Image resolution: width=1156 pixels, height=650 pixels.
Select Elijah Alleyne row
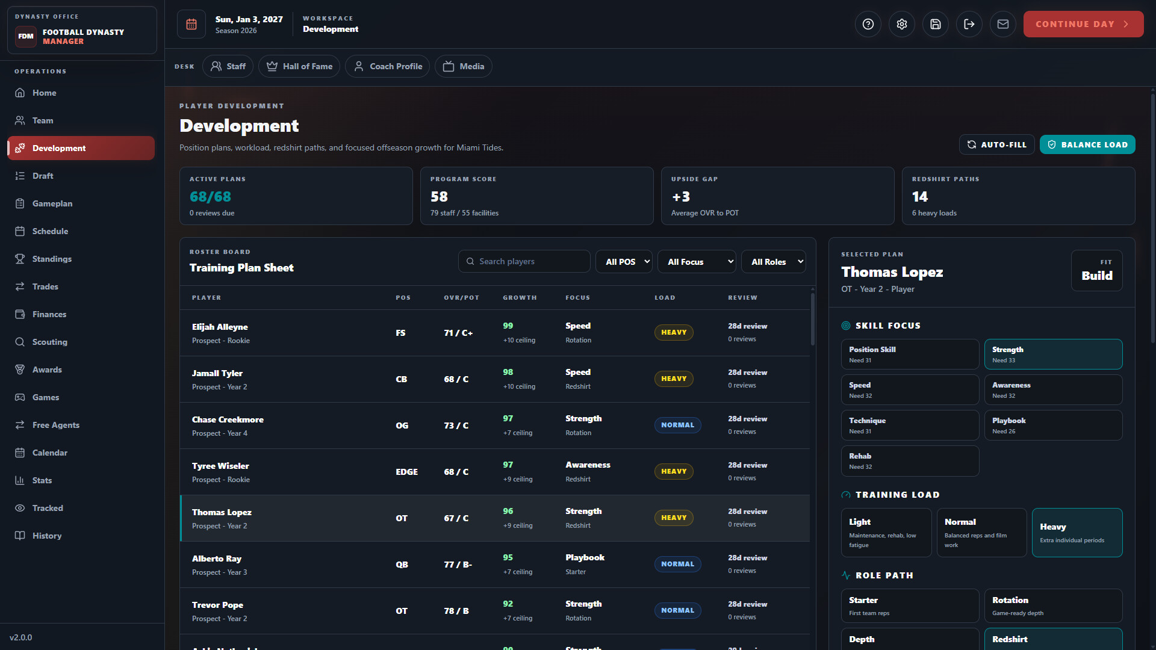(x=495, y=333)
